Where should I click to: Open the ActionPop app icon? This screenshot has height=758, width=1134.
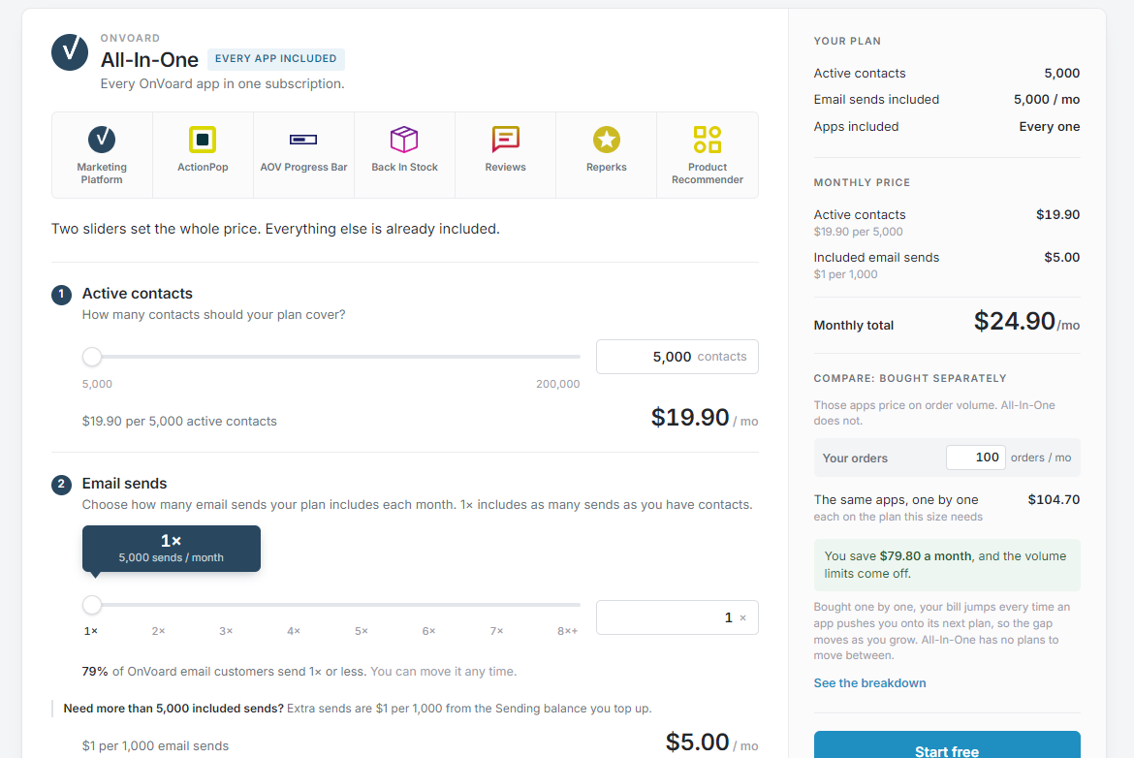tap(203, 139)
